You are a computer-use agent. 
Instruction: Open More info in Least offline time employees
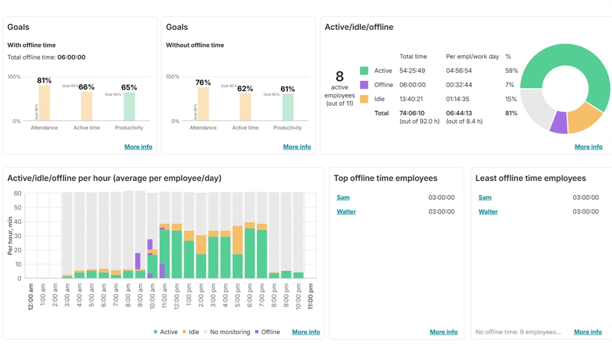588,332
